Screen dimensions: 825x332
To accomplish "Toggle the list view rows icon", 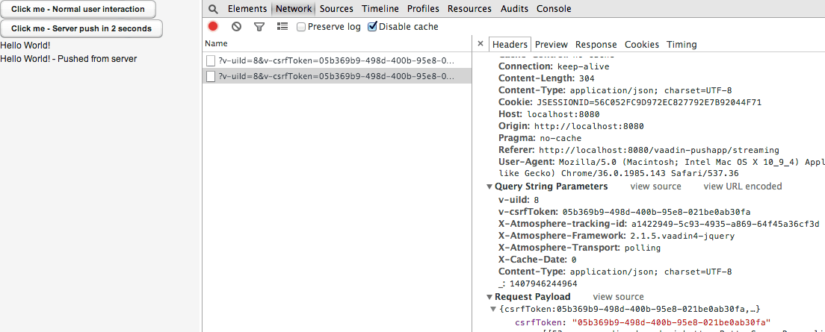I will coord(282,26).
